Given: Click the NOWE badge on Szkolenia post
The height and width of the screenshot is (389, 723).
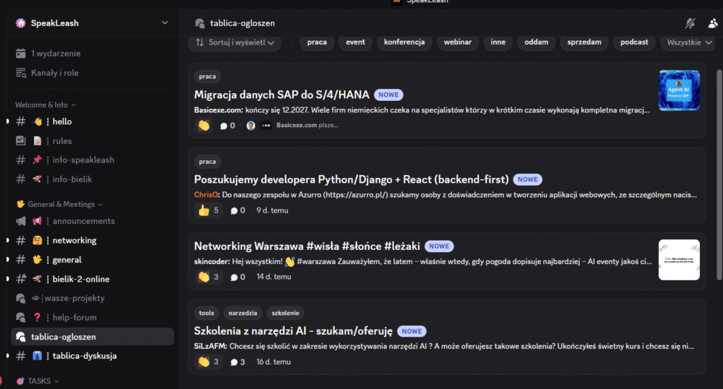Looking at the screenshot, I should point(412,331).
